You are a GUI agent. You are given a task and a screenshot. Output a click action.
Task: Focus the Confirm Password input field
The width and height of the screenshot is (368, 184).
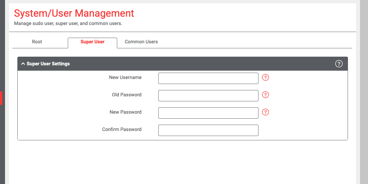coord(208,130)
